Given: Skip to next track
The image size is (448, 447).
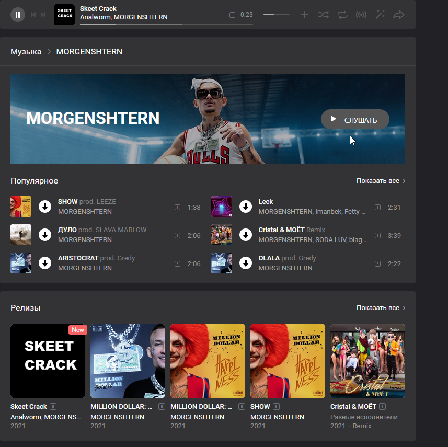Looking at the screenshot, I should pyautogui.click(x=43, y=15).
